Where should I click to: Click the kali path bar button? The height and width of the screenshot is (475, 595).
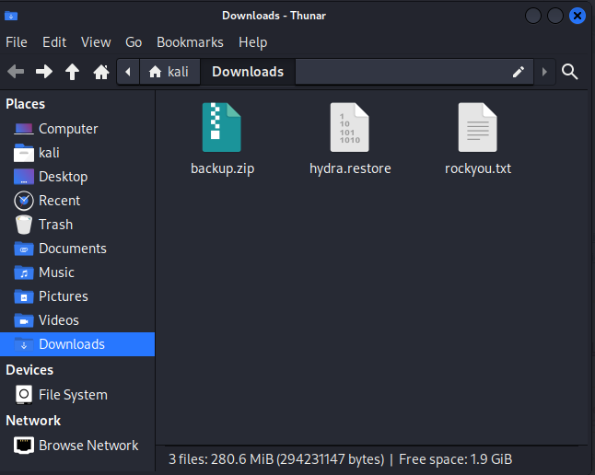[x=169, y=72]
